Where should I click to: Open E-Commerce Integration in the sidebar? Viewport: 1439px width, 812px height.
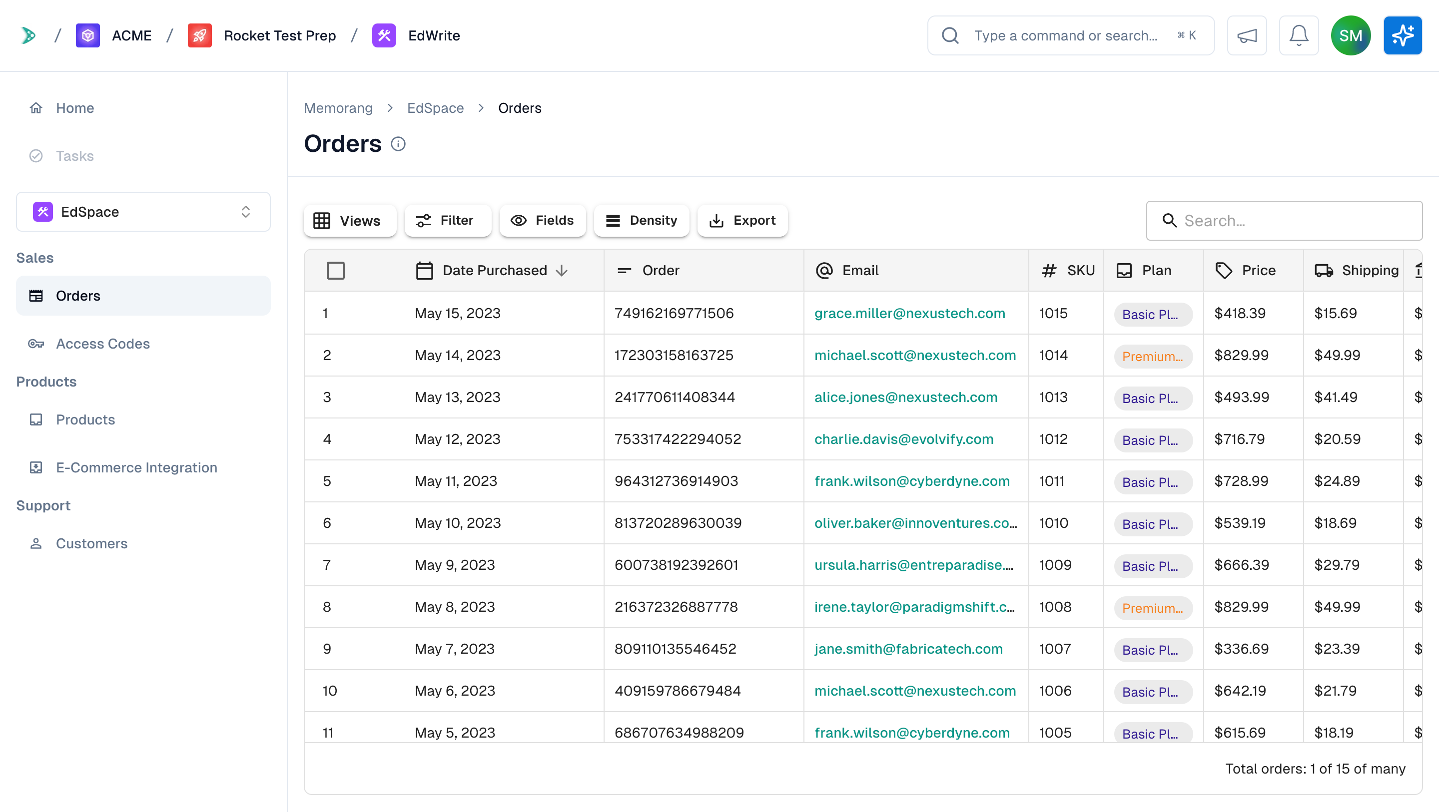pyautogui.click(x=143, y=467)
